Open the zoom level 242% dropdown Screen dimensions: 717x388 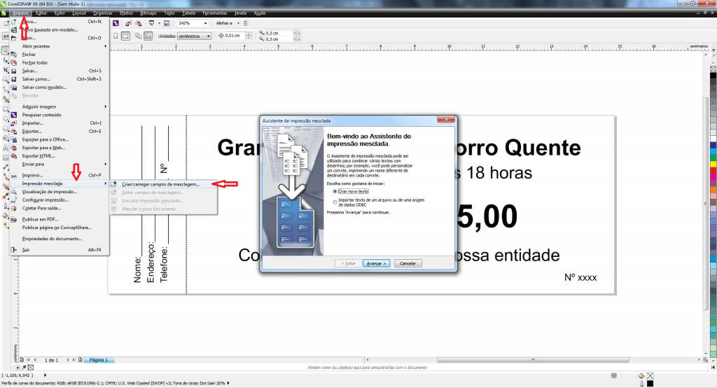[207, 23]
